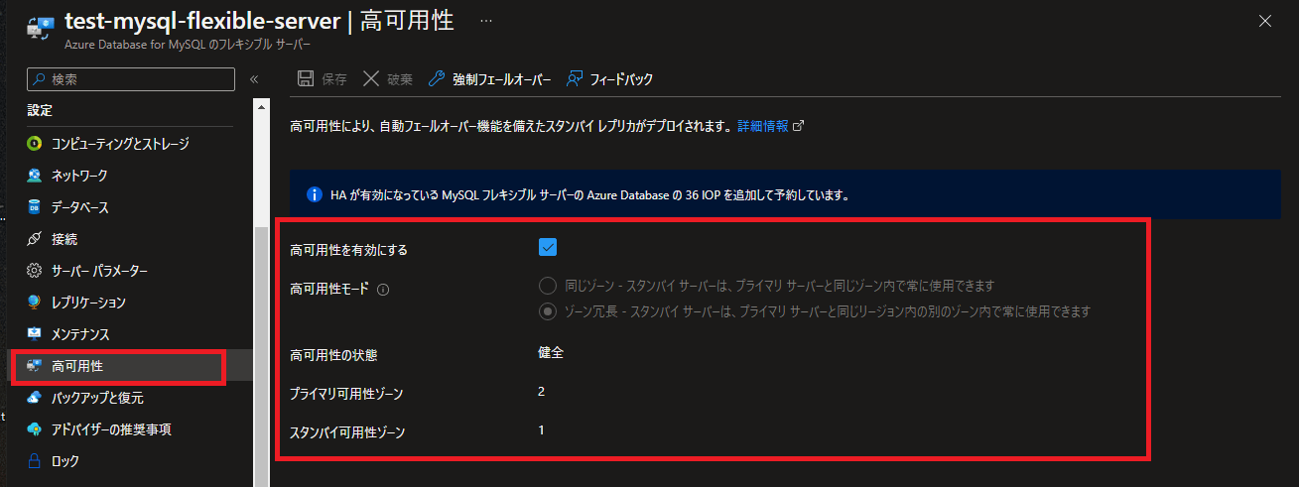The image size is (1299, 487).
Task: Click the 高可用性 sidebar icon
Action: (34, 366)
